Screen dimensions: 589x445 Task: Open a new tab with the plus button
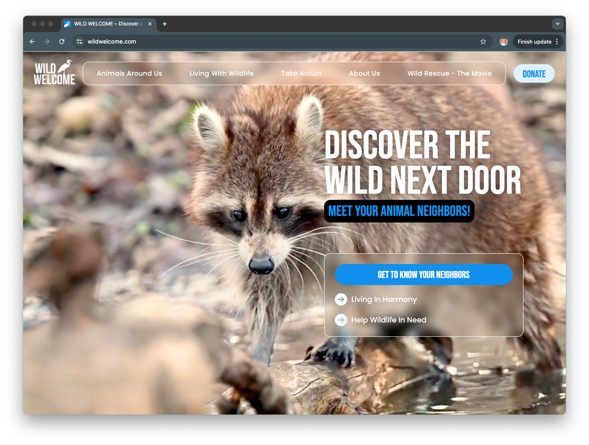(x=165, y=24)
